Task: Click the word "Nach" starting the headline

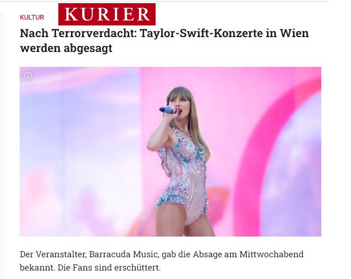Action: click(x=34, y=33)
